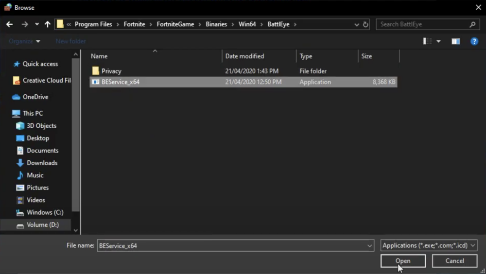Open the Privacy folder
This screenshot has width=486, height=274.
tap(111, 71)
